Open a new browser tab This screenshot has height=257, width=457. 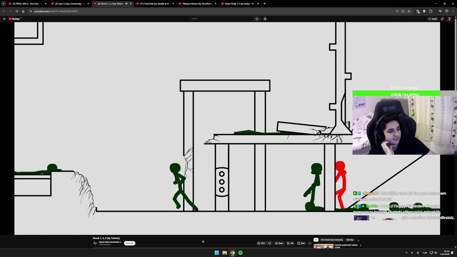pyautogui.click(x=265, y=4)
